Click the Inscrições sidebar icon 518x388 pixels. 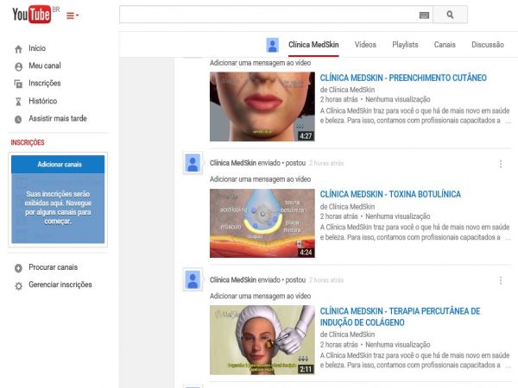pos(18,84)
